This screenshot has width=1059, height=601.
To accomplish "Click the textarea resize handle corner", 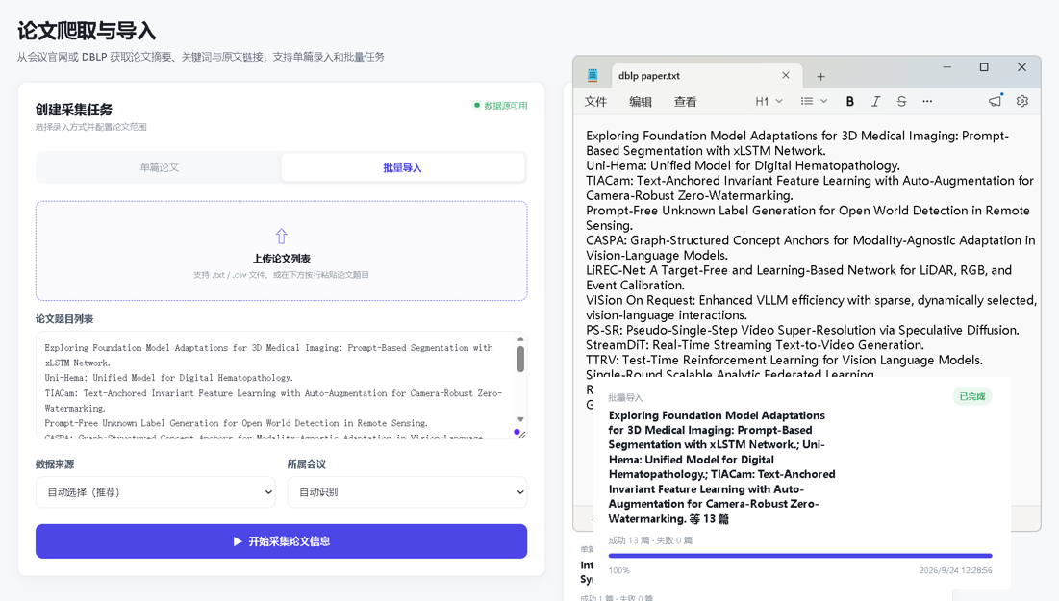I will click(x=521, y=435).
